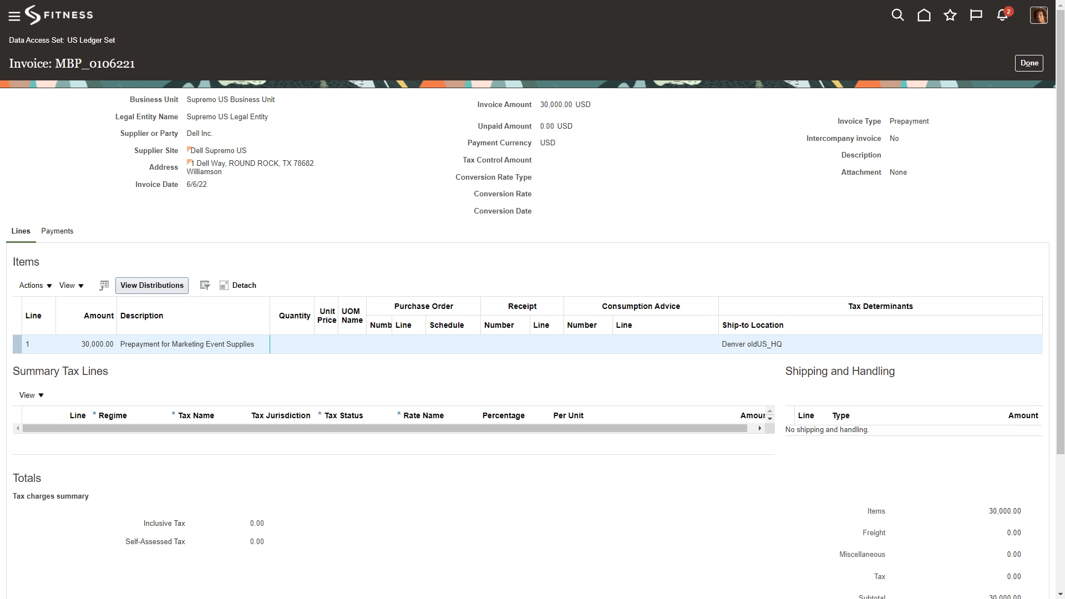Viewport: 1065px width, 599px height.
Task: Detach the Items table
Action: pos(238,286)
